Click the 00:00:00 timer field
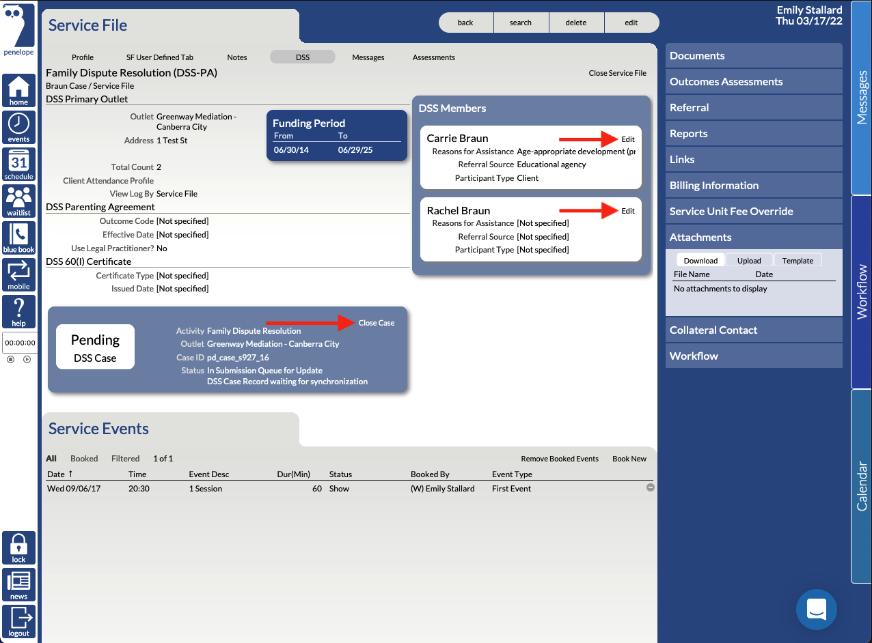Image resolution: width=872 pixels, height=643 pixels. (20, 343)
